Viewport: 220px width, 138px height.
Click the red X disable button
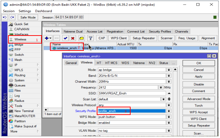click(x=73, y=38)
